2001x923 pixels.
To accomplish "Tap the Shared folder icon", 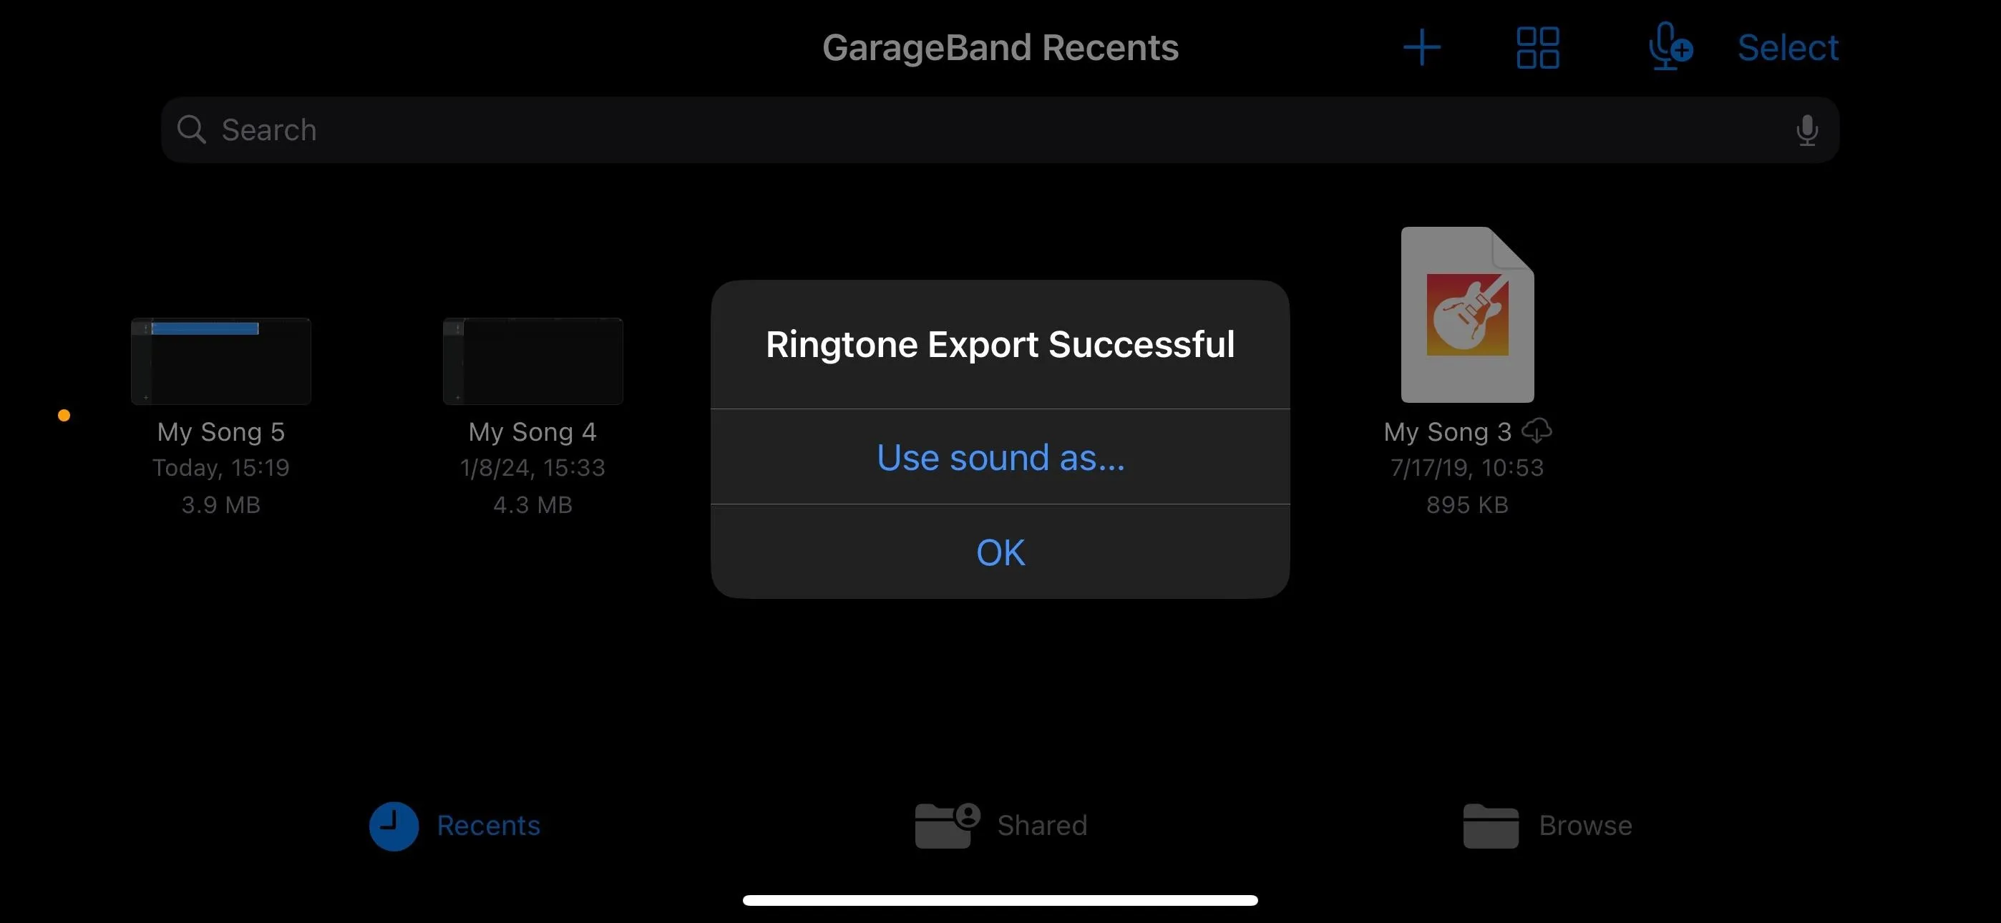I will point(946,825).
